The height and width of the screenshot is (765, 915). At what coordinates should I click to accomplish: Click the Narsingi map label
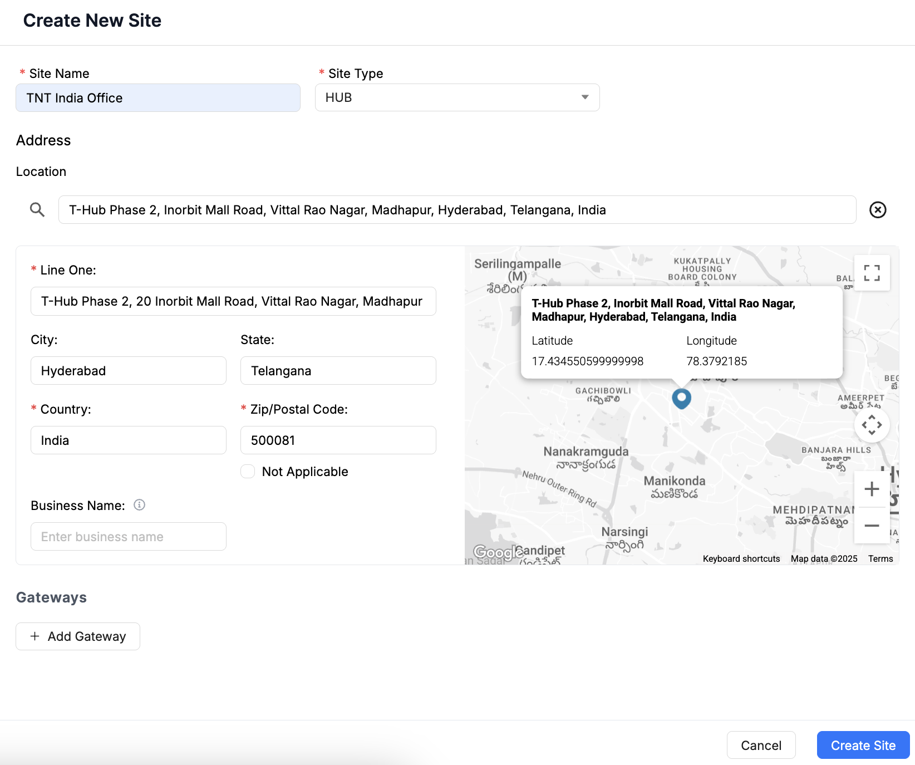click(625, 538)
